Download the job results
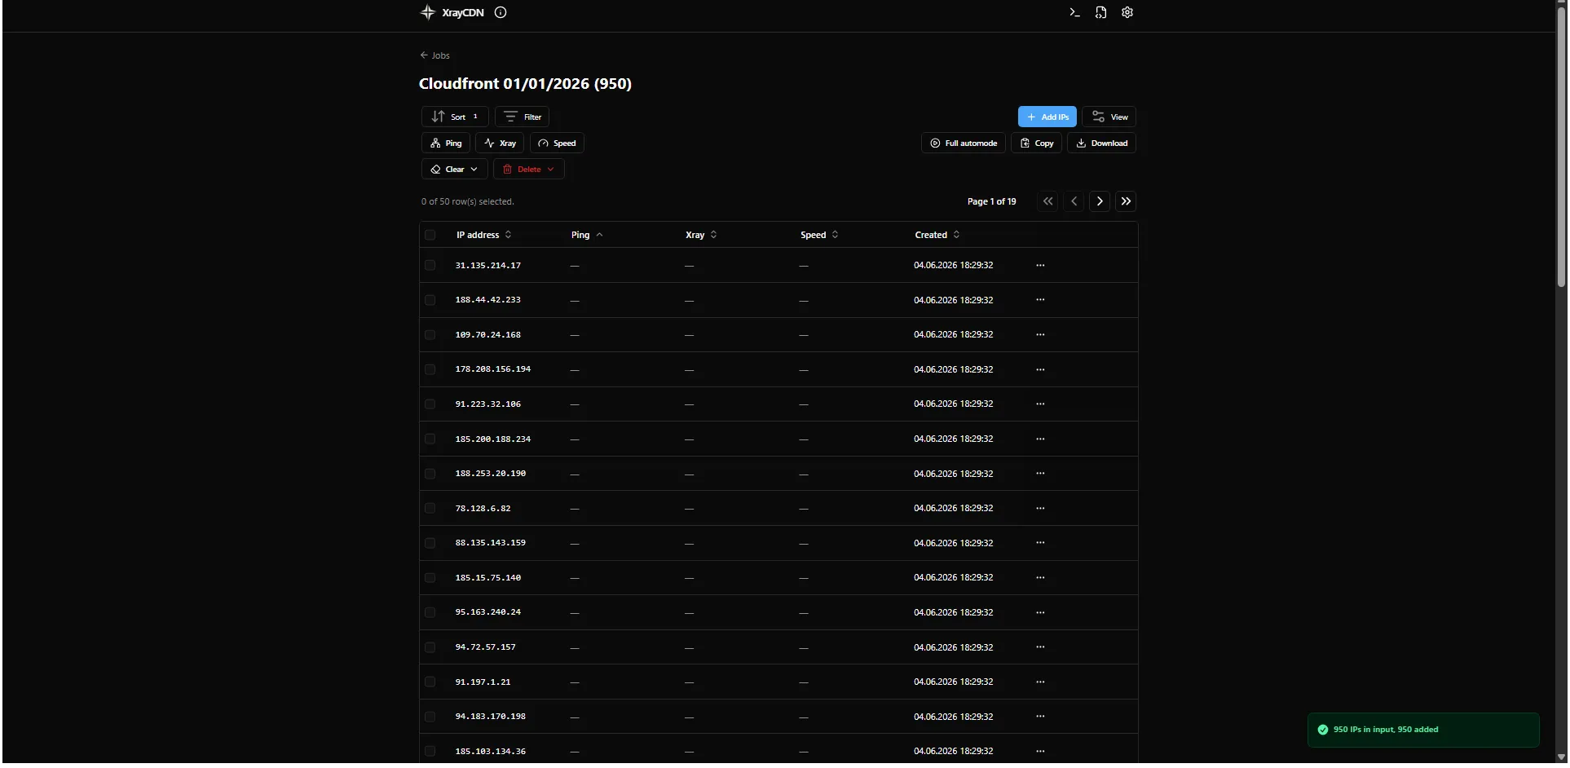The width and height of the screenshot is (1570, 768). tap(1102, 143)
